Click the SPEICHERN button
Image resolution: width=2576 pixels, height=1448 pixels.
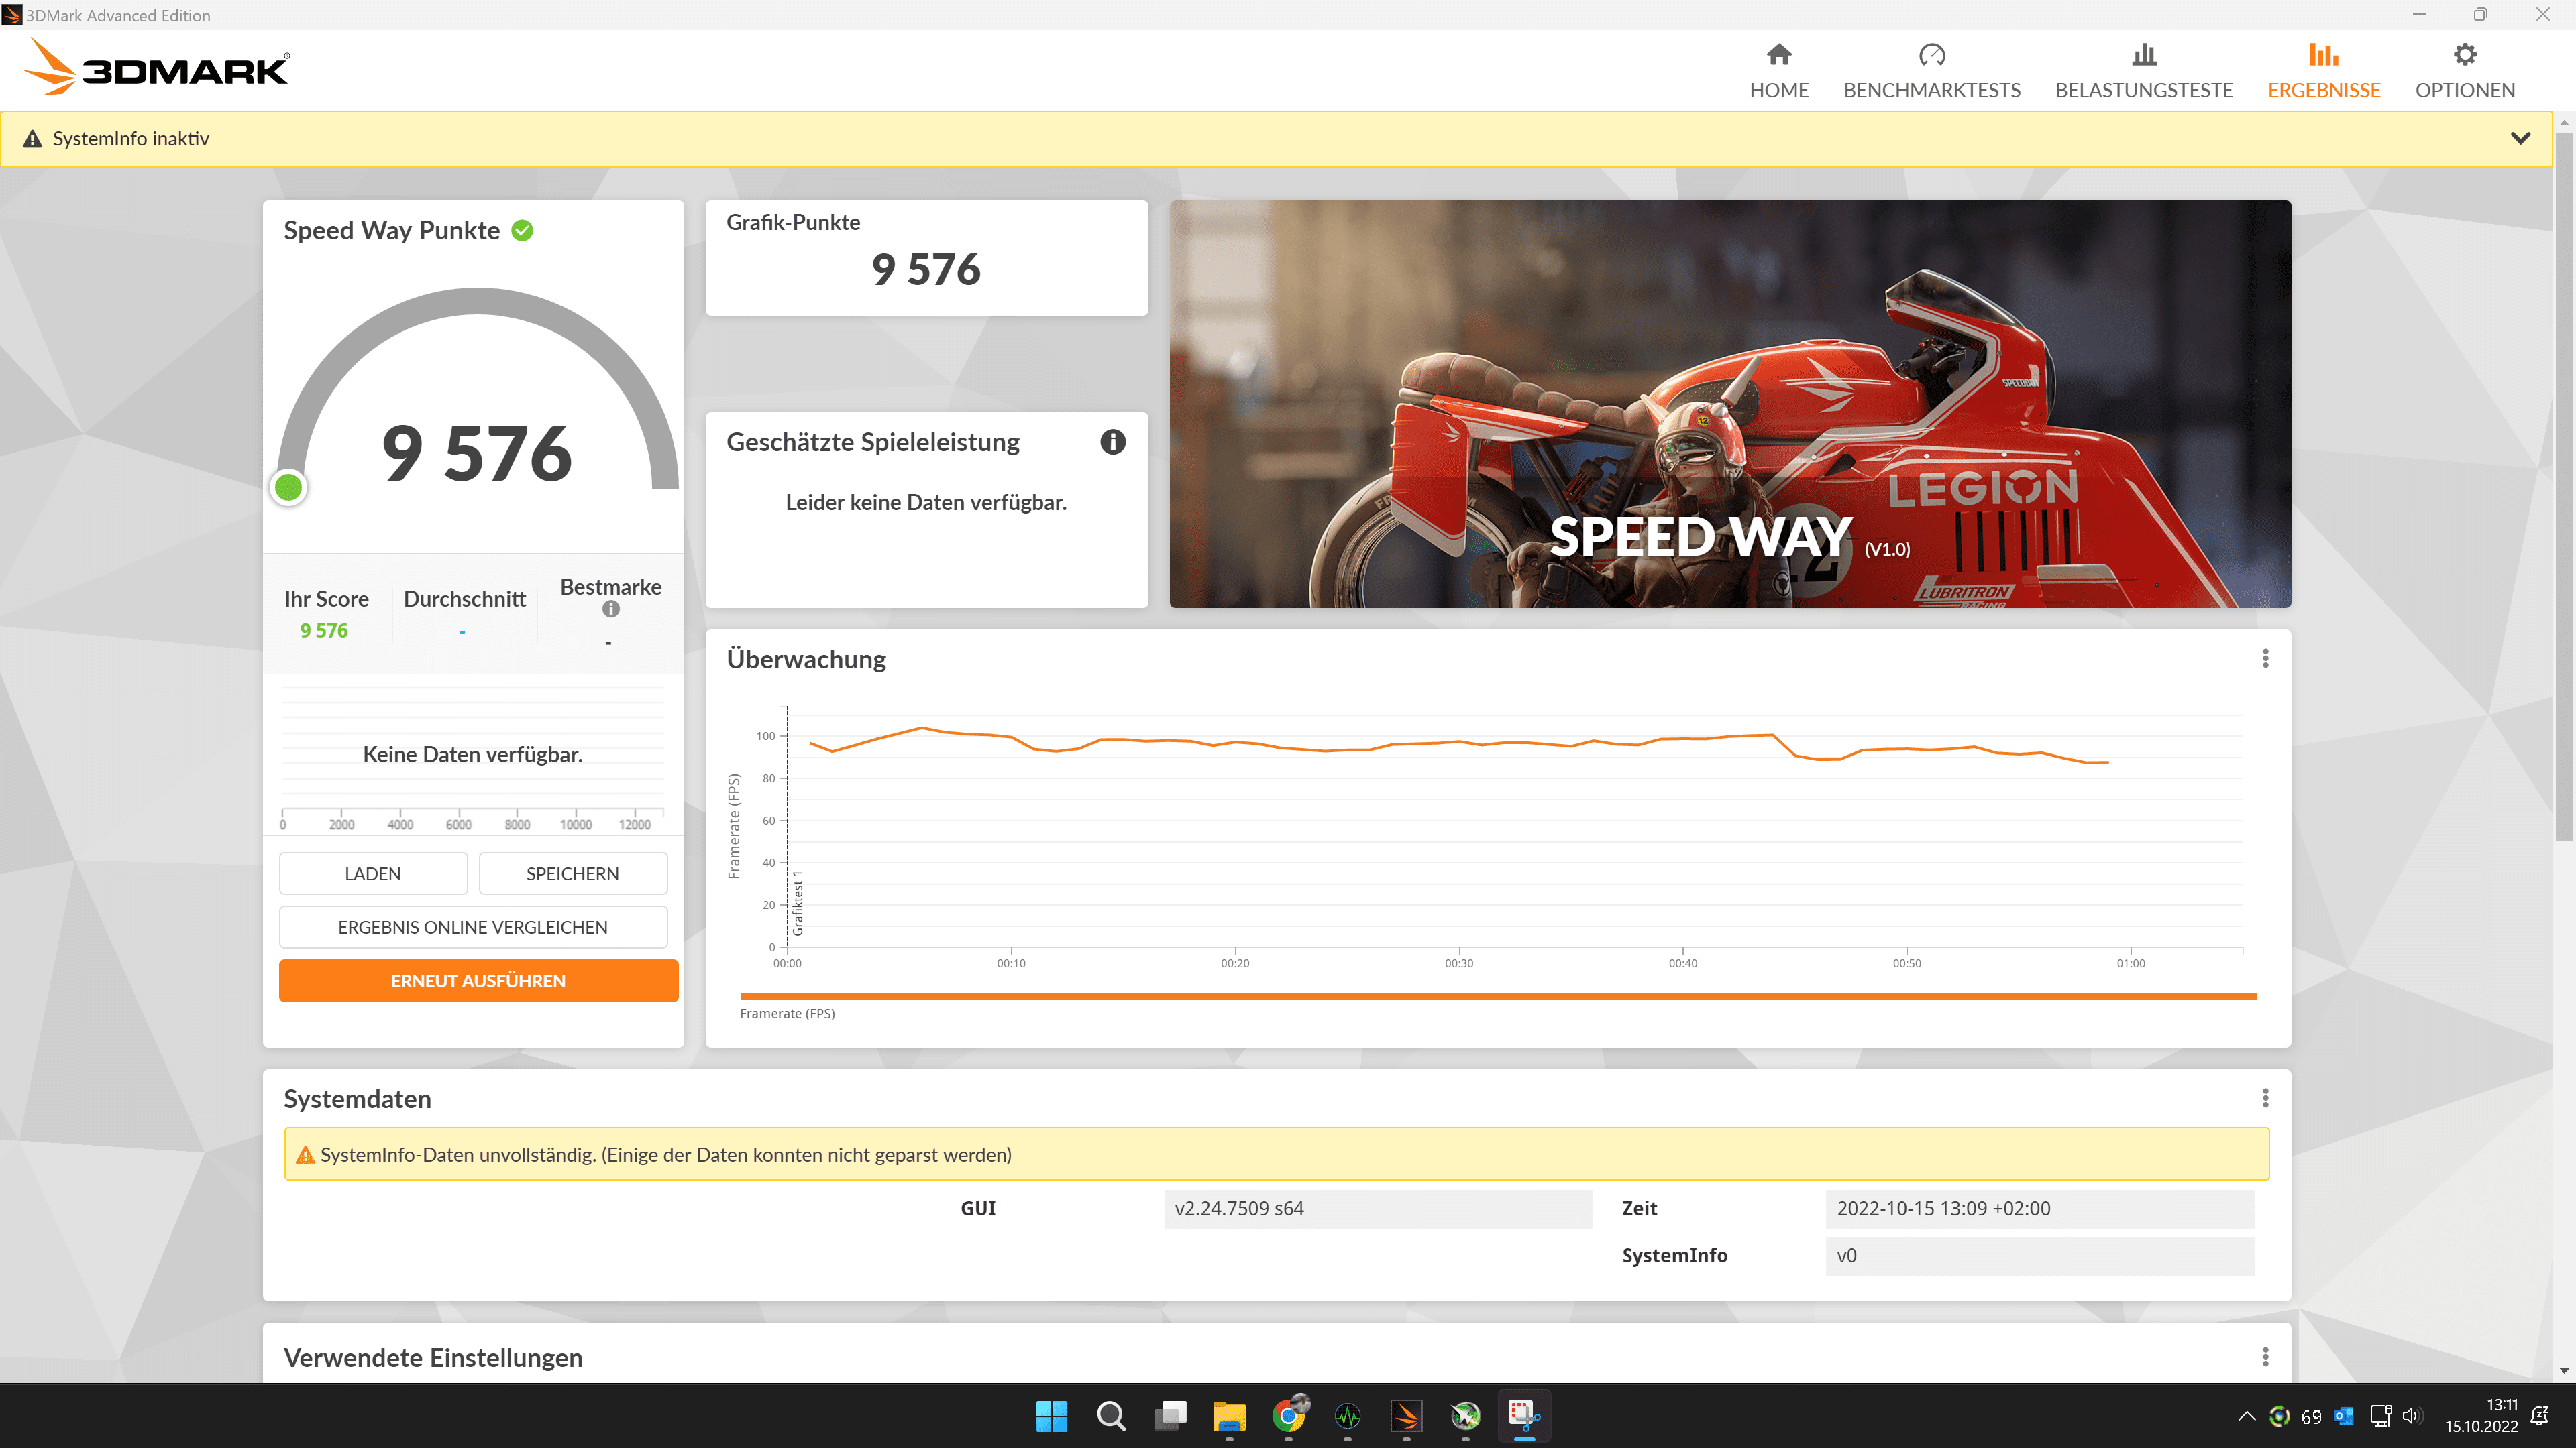[x=572, y=873]
